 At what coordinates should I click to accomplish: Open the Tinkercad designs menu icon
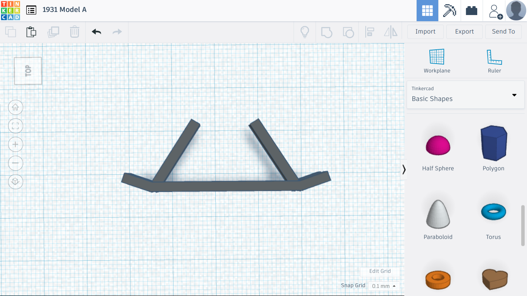pyautogui.click(x=31, y=10)
